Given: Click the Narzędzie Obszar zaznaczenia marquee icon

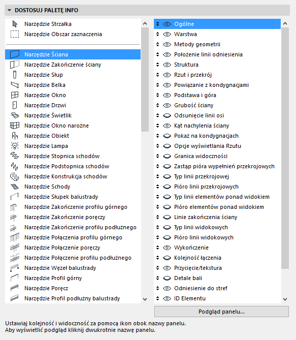Looking at the screenshot, I should 15,34.
